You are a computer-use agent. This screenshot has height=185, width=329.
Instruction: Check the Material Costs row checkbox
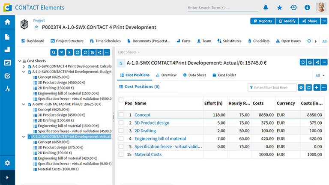121,154
